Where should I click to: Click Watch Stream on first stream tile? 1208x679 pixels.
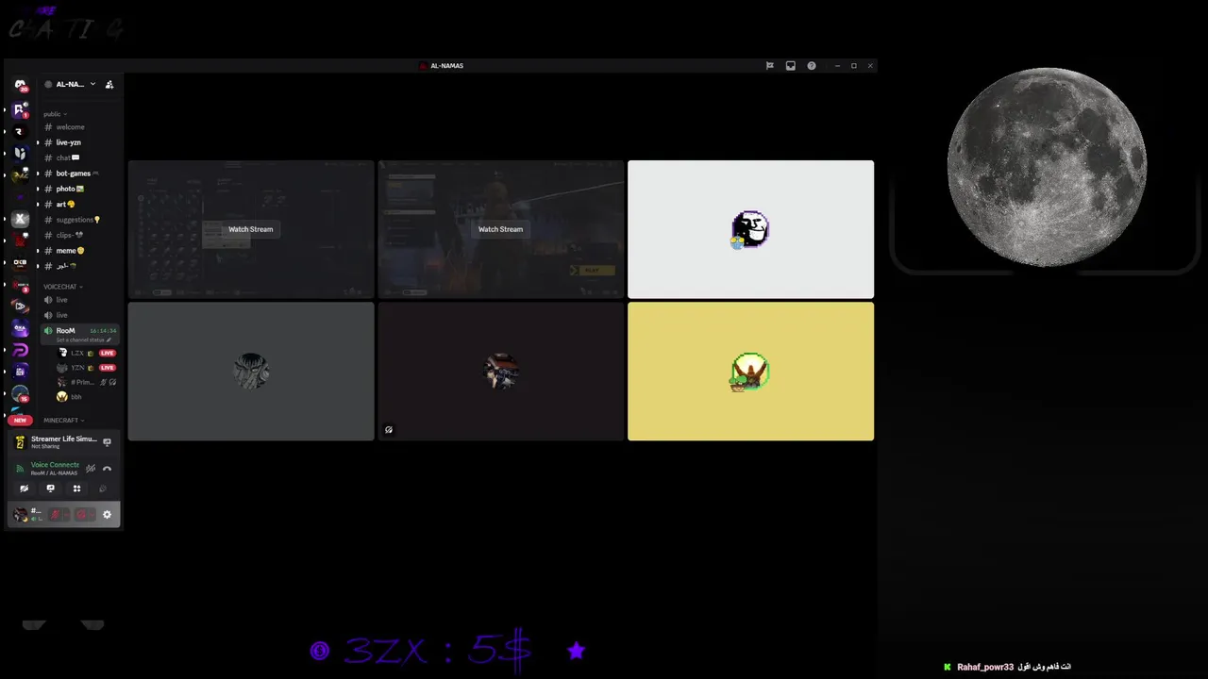[250, 229]
